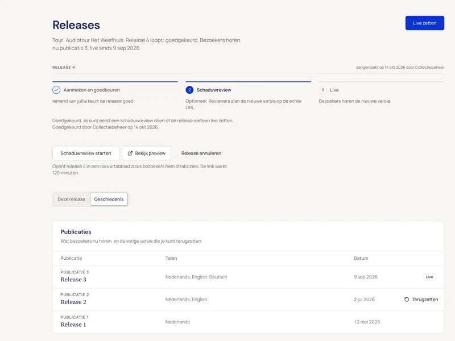This screenshot has height=341, width=455.
Task: Click the Releases page heading
Action: (76, 25)
